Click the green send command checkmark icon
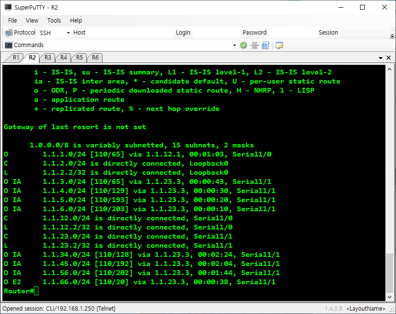Screen dimensions: 396x314 [x=244, y=45]
